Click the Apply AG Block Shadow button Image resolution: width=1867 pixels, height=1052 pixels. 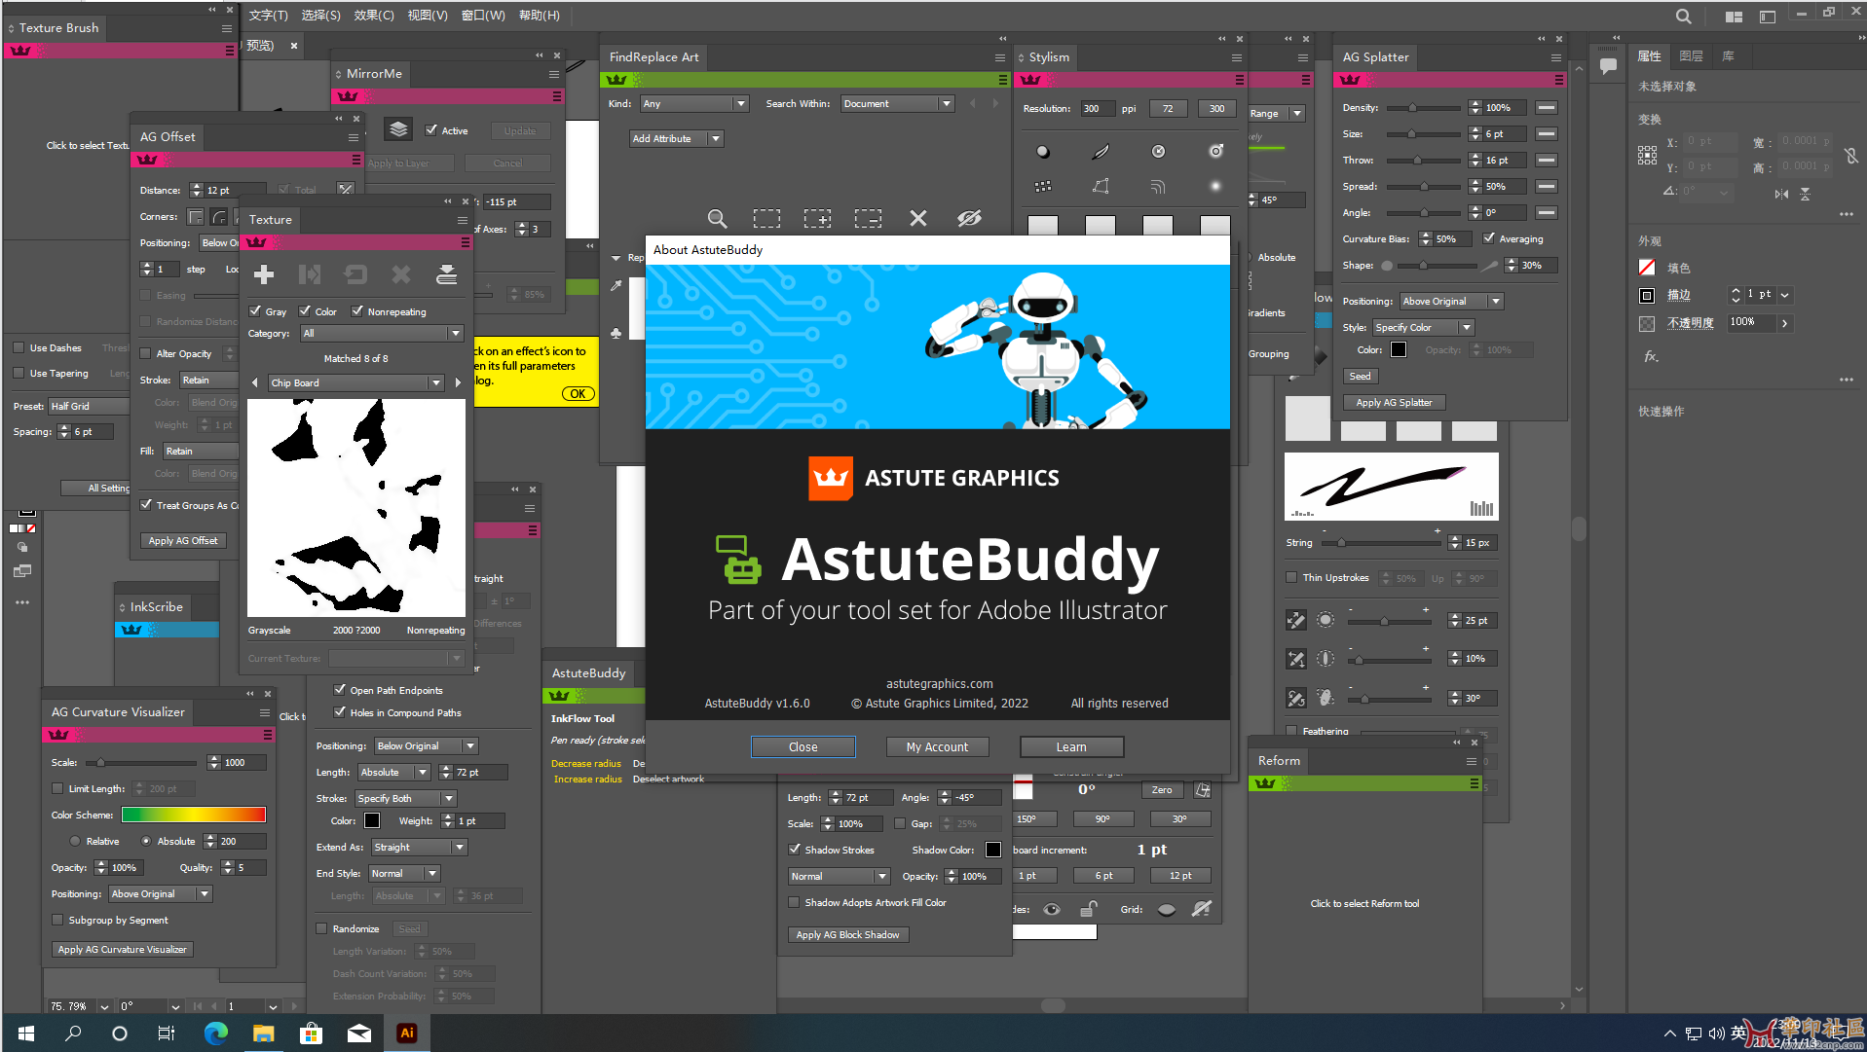tap(847, 934)
